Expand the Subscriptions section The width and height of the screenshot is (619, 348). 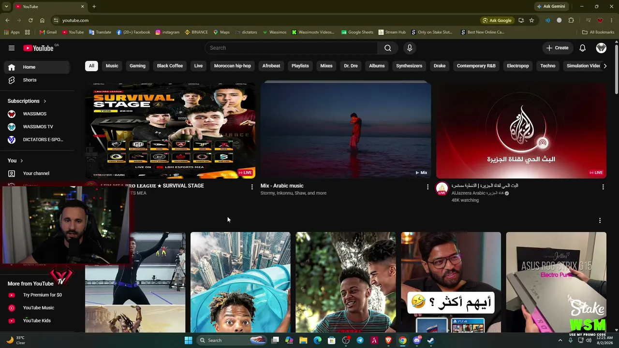27,101
